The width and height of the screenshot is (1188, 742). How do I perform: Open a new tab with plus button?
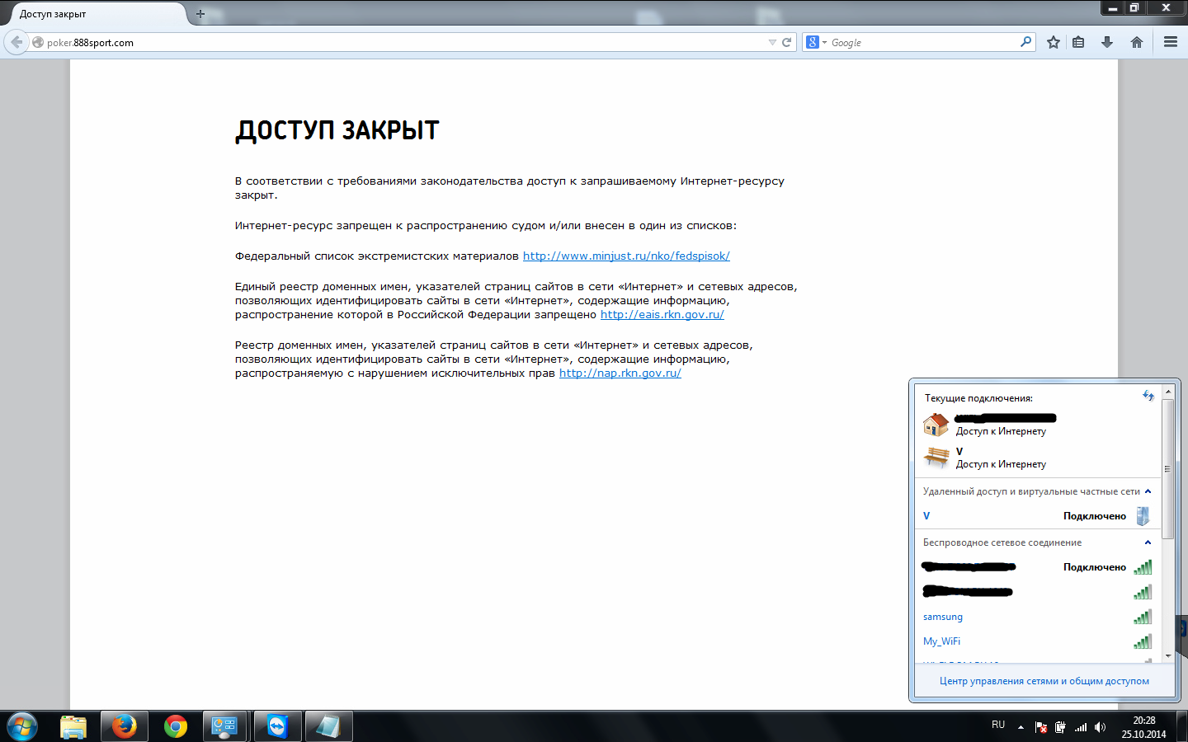click(x=200, y=14)
